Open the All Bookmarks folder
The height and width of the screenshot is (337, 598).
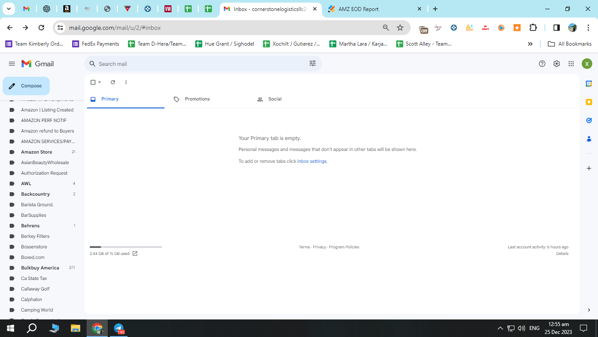point(569,44)
